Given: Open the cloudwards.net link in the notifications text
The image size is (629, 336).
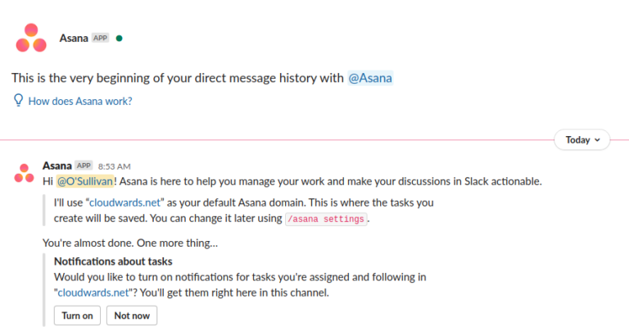Looking at the screenshot, I should coord(93,293).
